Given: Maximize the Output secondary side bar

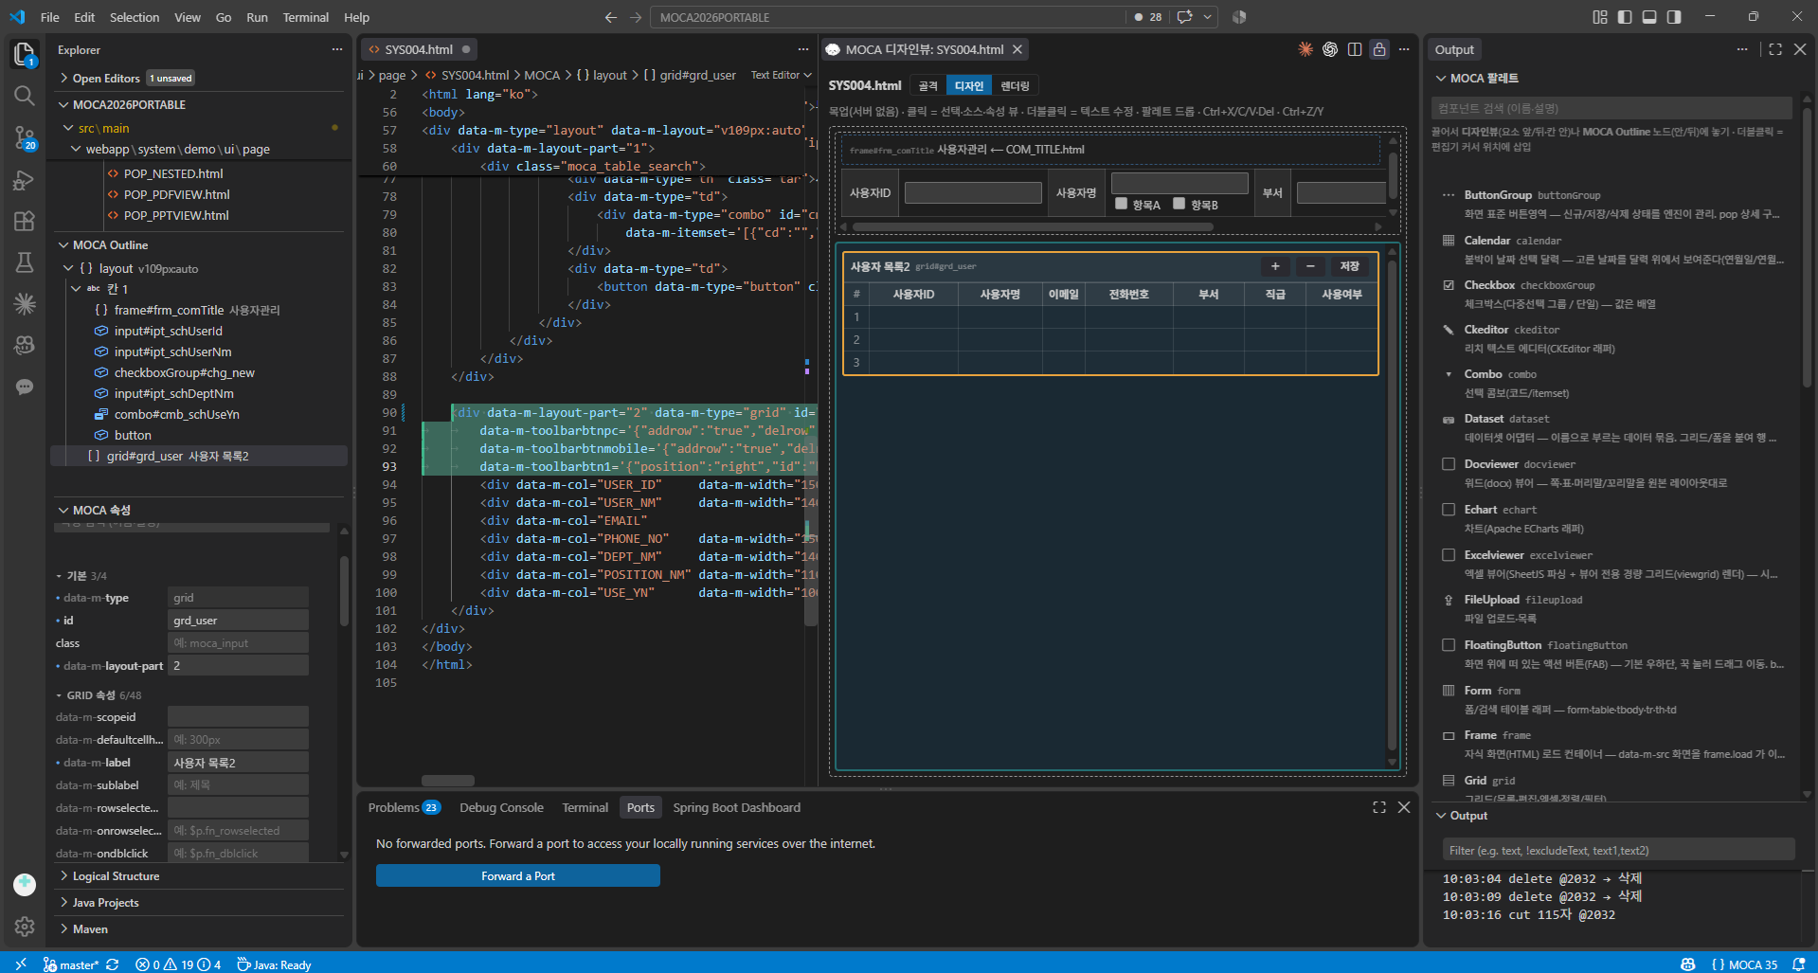Looking at the screenshot, I should [x=1775, y=49].
